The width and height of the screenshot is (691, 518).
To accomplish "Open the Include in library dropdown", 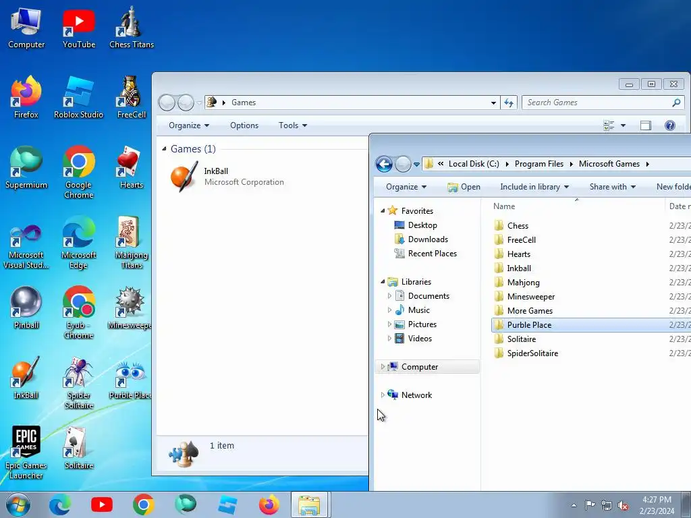I will coord(534,187).
